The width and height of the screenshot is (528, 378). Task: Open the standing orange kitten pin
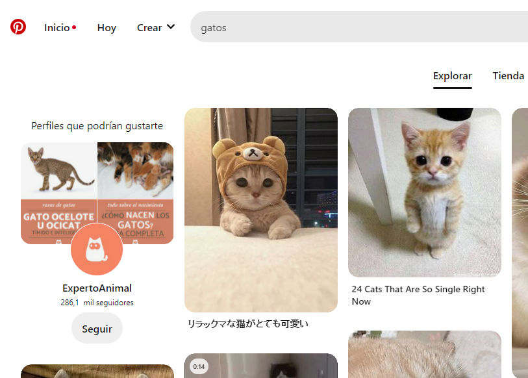[424, 192]
